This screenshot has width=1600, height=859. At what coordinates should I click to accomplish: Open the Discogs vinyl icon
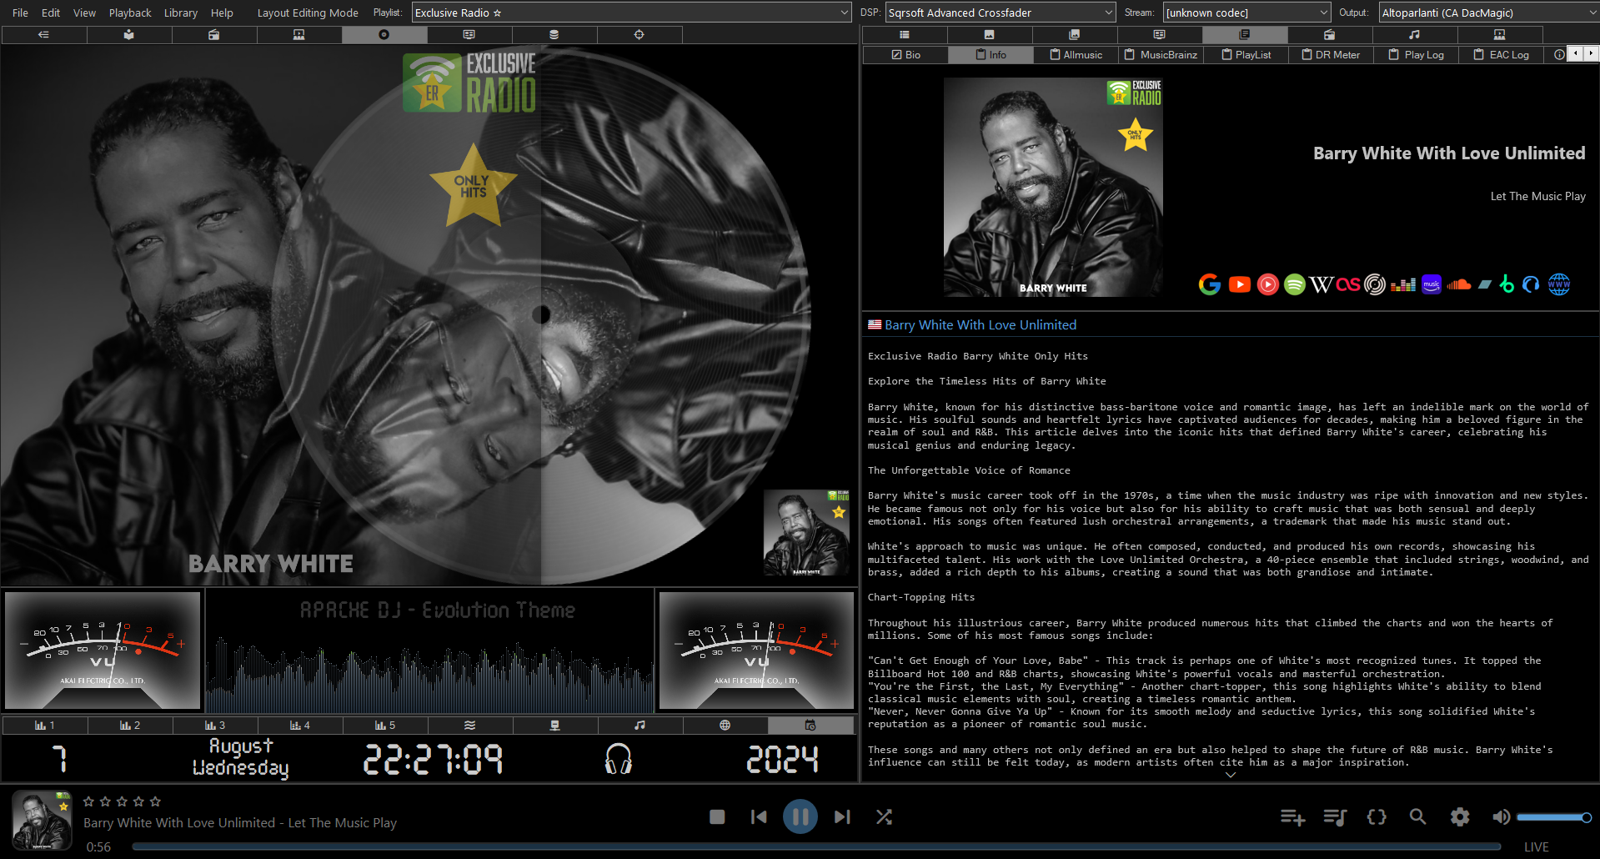[x=1375, y=284]
